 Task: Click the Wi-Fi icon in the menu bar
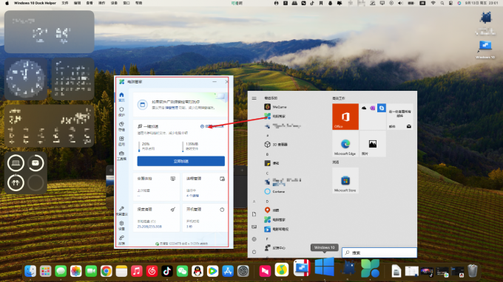click(x=433, y=3)
